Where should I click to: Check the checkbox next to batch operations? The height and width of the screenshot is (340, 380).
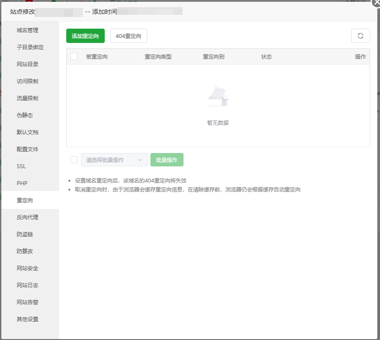[74, 159]
